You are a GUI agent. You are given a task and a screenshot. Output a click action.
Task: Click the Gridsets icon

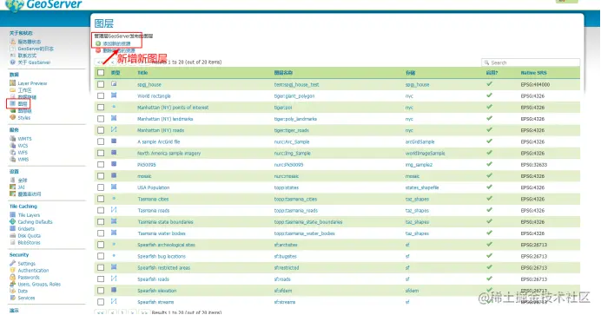click(13, 228)
